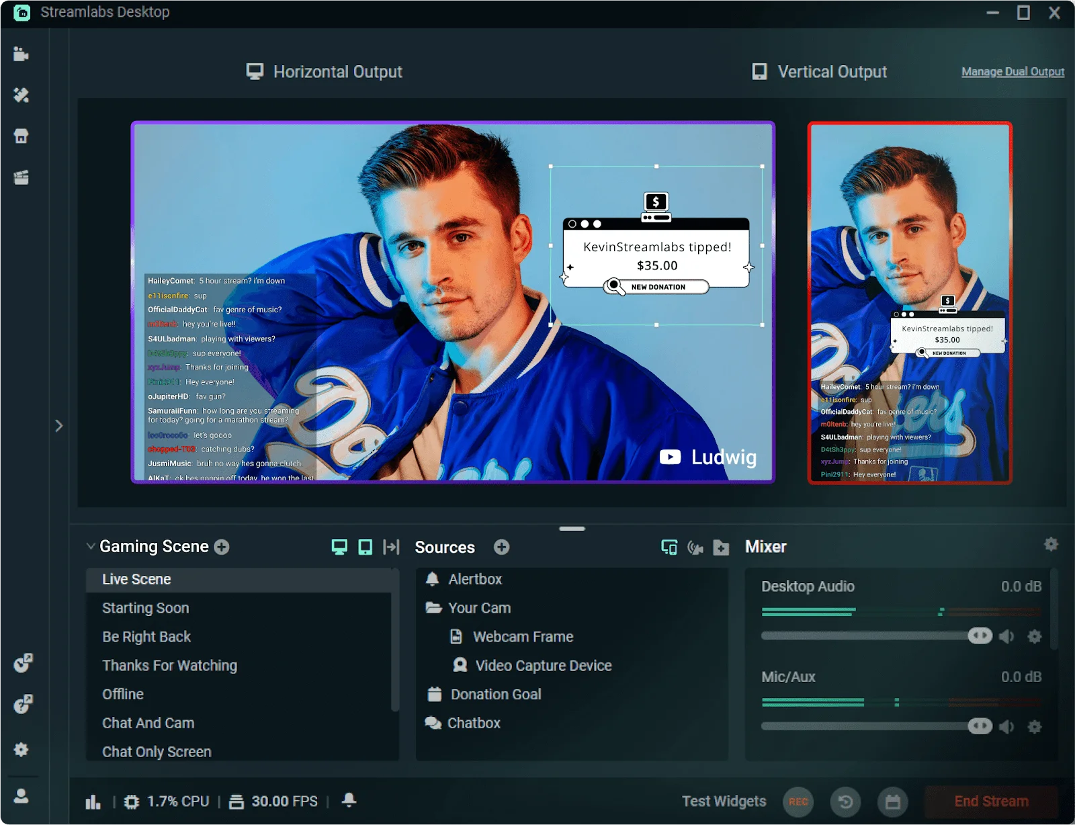Viewport: 1075px width, 825px height.
Task: Open Manage Dual Output link
Action: click(x=1013, y=72)
